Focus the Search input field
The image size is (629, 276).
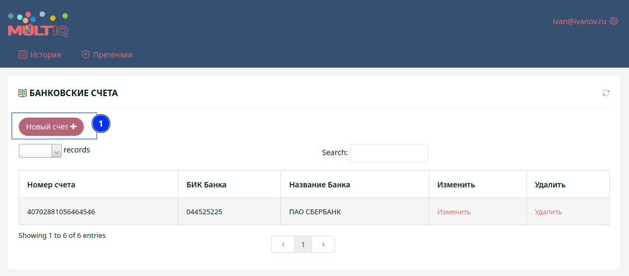389,153
